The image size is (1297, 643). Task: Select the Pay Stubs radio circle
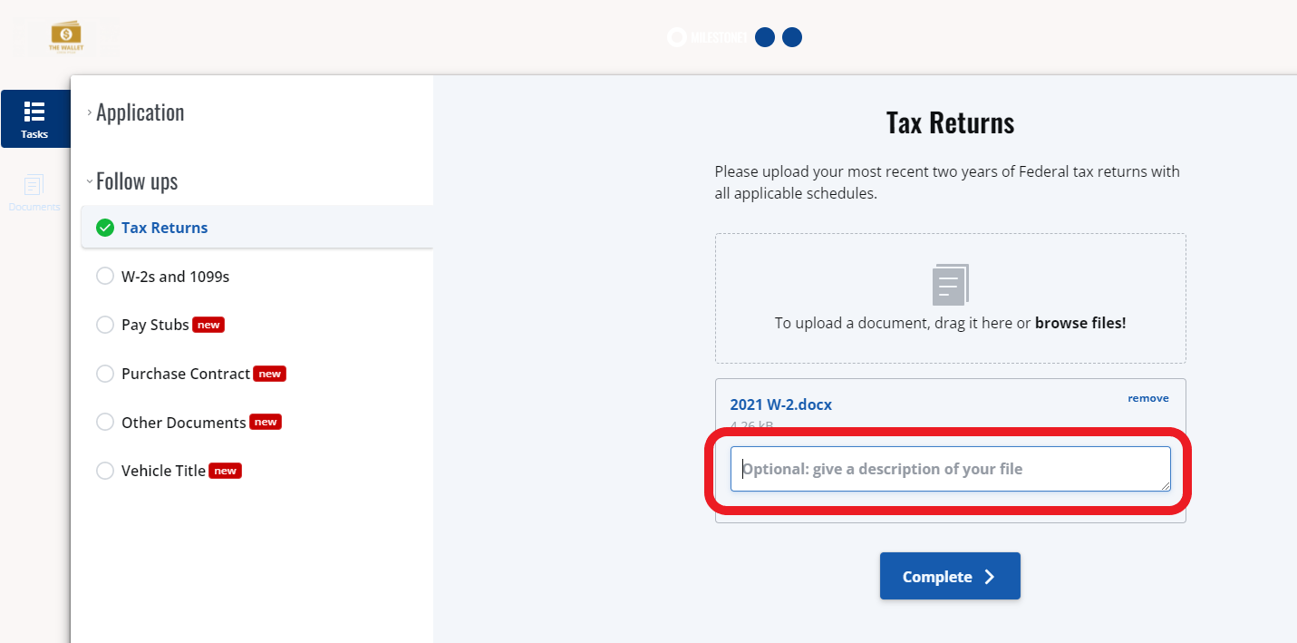point(105,325)
